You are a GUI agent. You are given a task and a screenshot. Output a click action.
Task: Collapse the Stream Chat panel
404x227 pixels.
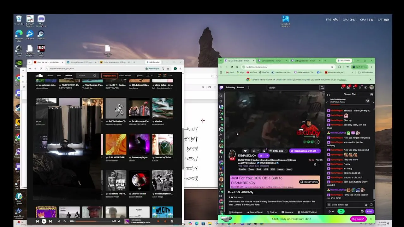(x=329, y=95)
